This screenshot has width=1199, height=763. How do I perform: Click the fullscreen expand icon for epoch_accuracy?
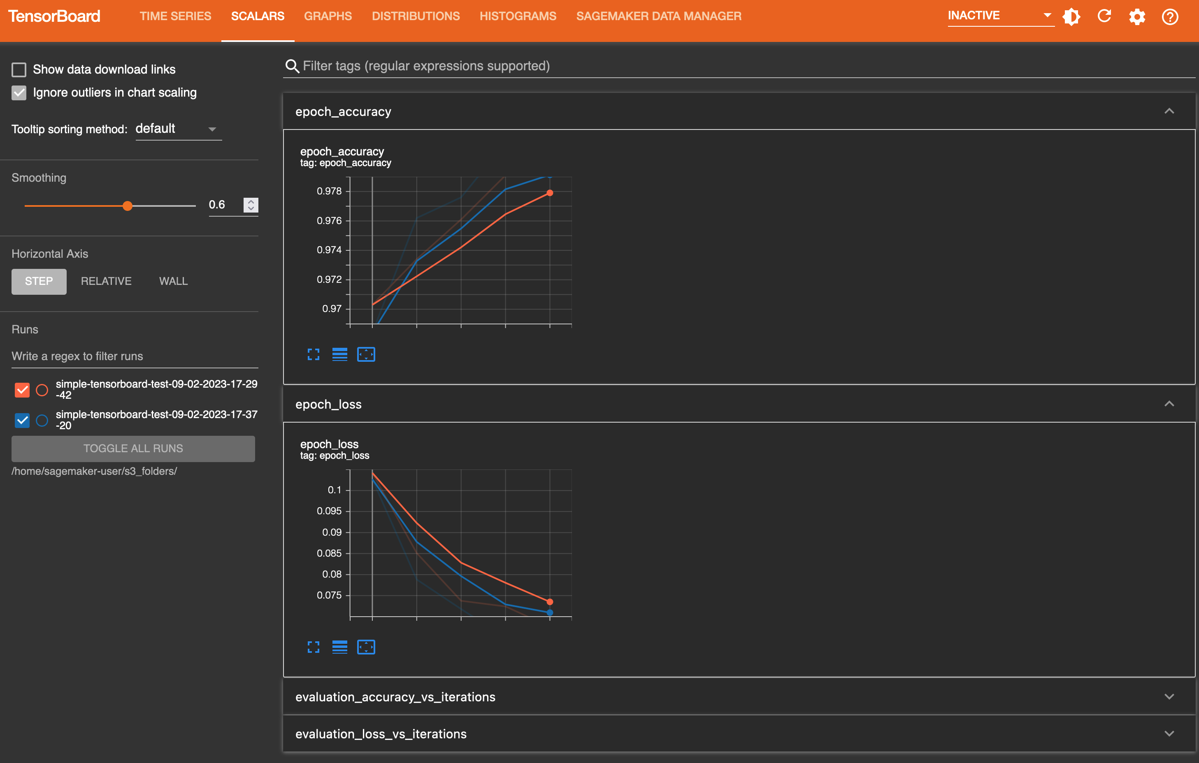point(313,354)
